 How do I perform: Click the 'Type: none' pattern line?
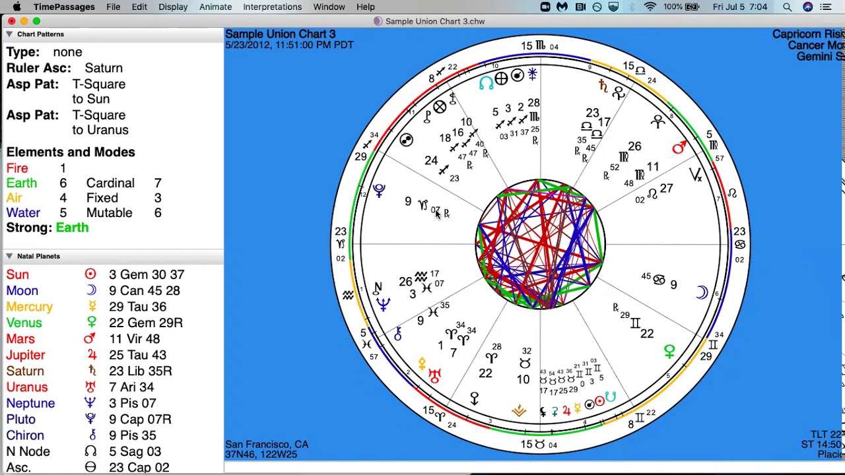[44, 52]
